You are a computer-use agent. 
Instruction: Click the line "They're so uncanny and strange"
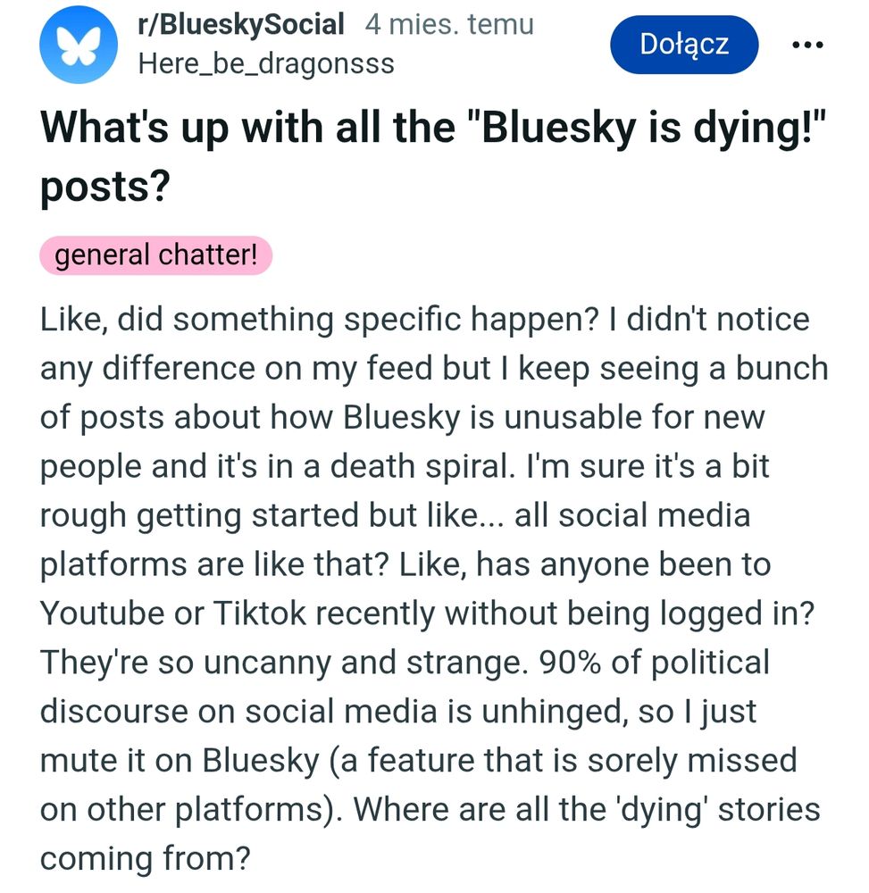click(x=404, y=663)
